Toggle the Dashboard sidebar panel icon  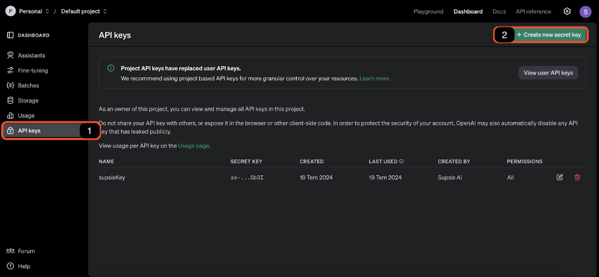coord(10,35)
